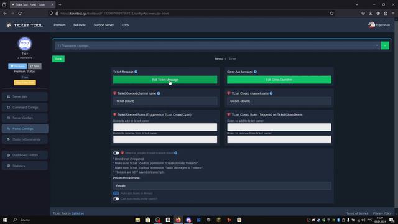The width and height of the screenshot is (398, 224).
Task: Open a new browser tab with plus
Action: [x=60, y=4]
